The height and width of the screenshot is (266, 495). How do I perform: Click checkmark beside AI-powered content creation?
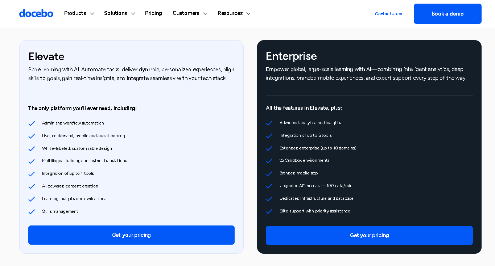[32, 186]
